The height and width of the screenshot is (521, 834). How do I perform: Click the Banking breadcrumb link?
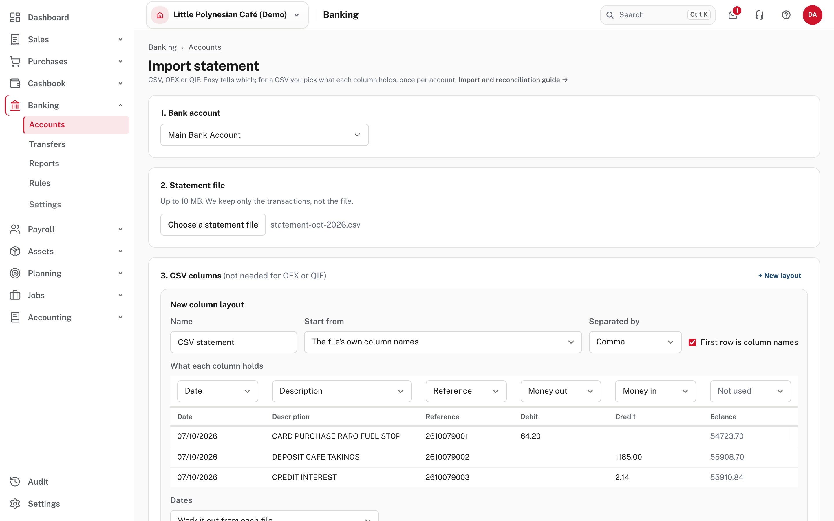tap(162, 47)
